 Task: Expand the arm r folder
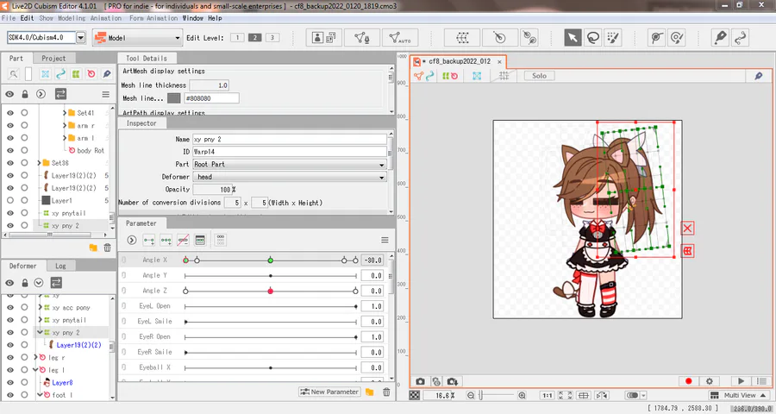tap(65, 126)
